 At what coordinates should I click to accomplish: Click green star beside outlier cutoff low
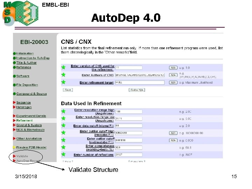click(63, 140)
